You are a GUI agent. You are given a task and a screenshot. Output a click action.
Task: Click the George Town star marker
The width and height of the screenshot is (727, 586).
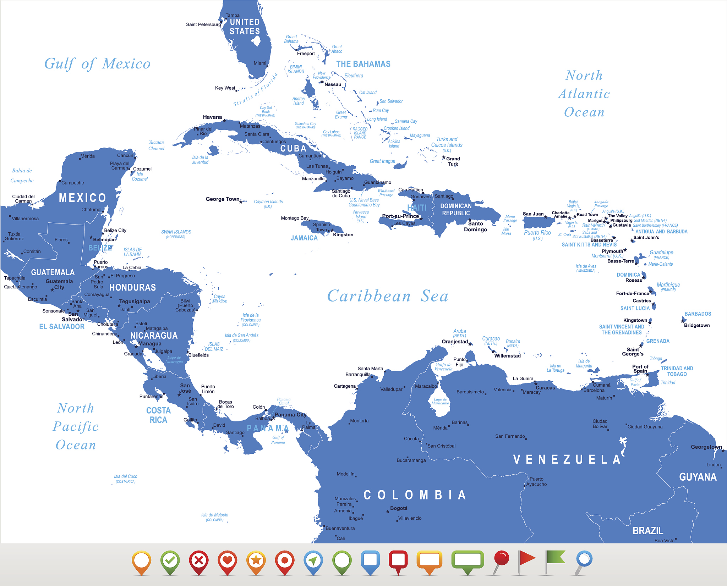(x=241, y=202)
